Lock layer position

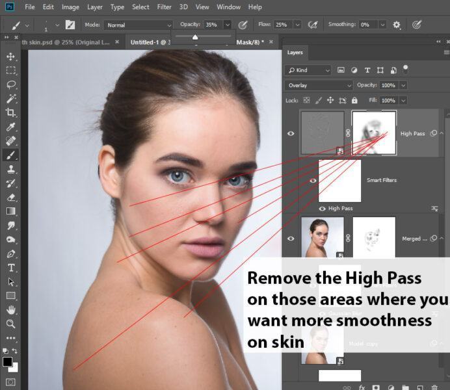330,100
